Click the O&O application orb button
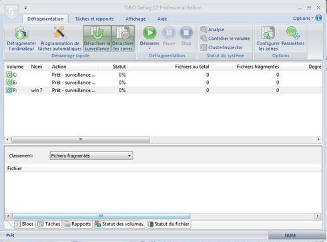 pos(12,11)
